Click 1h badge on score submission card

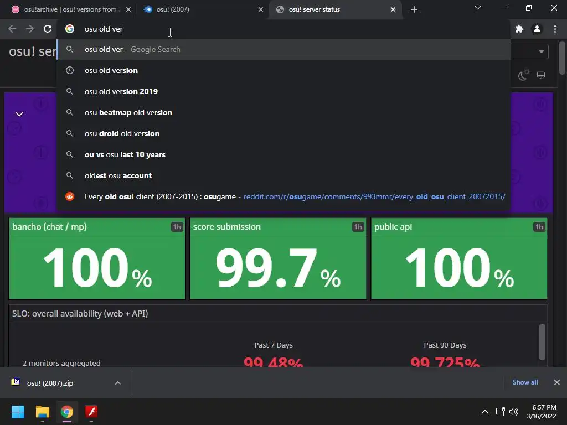(358, 226)
